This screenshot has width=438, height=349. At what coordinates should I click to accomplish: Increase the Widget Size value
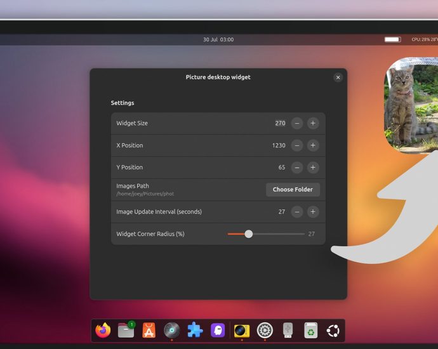[313, 123]
